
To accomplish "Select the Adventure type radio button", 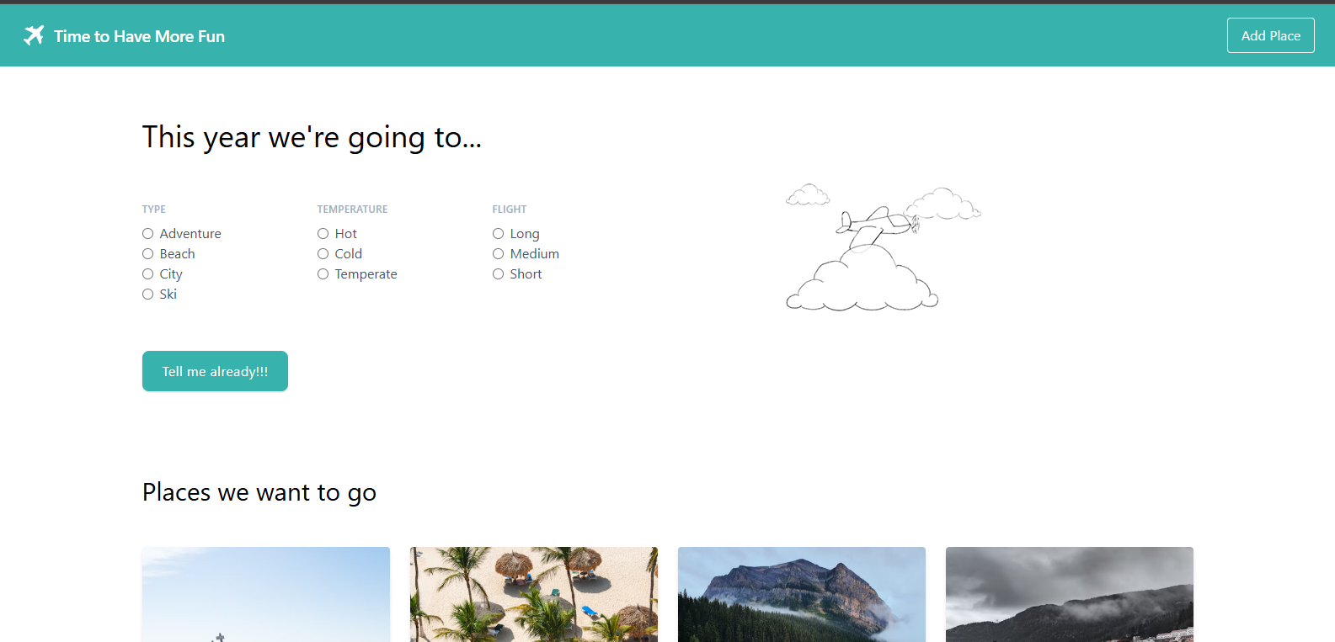I will (x=148, y=234).
